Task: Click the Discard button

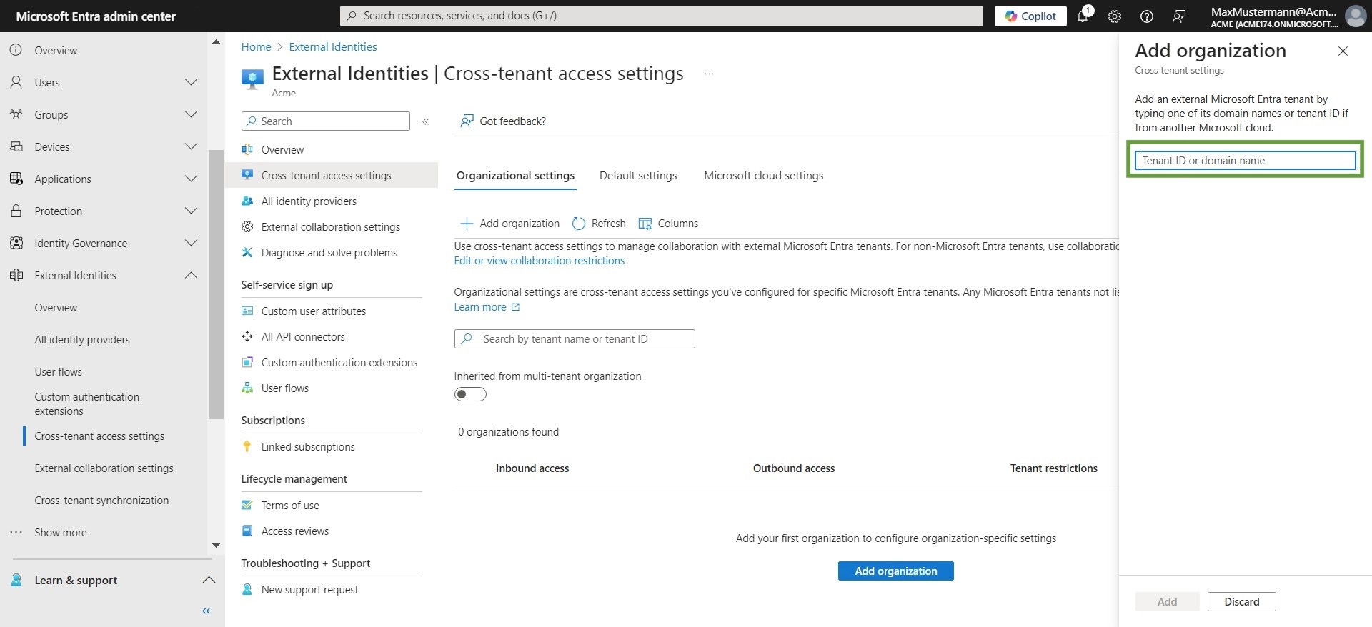Action: point(1241,601)
